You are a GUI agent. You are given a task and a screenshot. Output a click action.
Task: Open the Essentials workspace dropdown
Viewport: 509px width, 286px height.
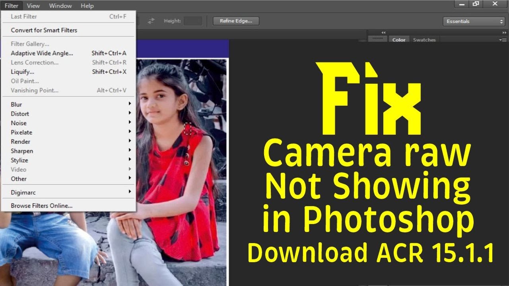point(474,21)
